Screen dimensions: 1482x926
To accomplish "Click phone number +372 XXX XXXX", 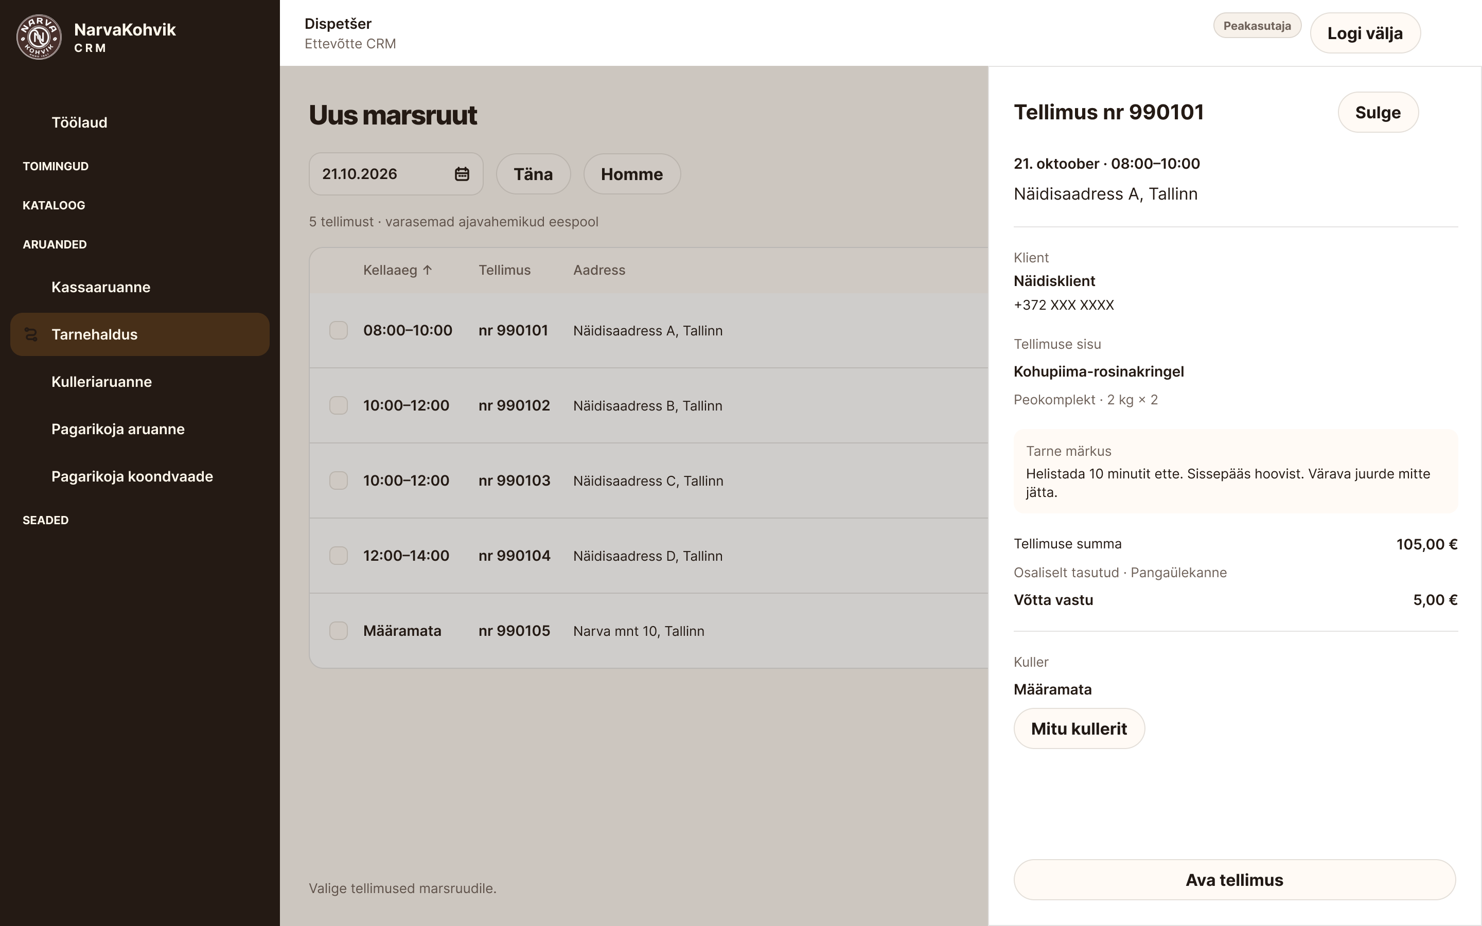I will 1064,305.
